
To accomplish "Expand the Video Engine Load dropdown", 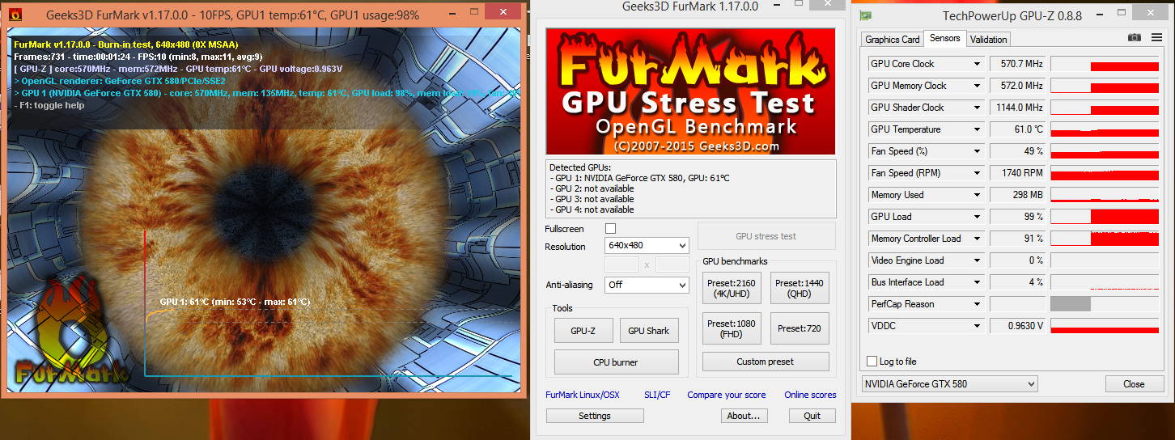I will [x=977, y=260].
